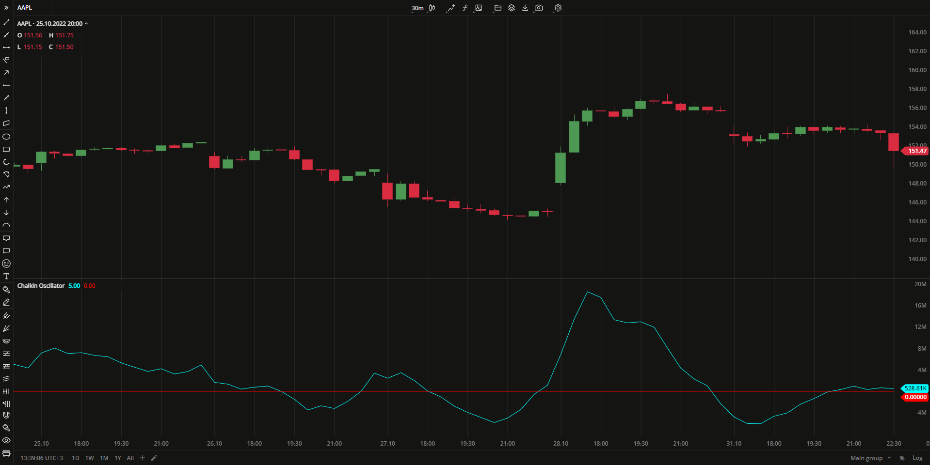
Task: Open the formula function tool
Action: pos(465,8)
